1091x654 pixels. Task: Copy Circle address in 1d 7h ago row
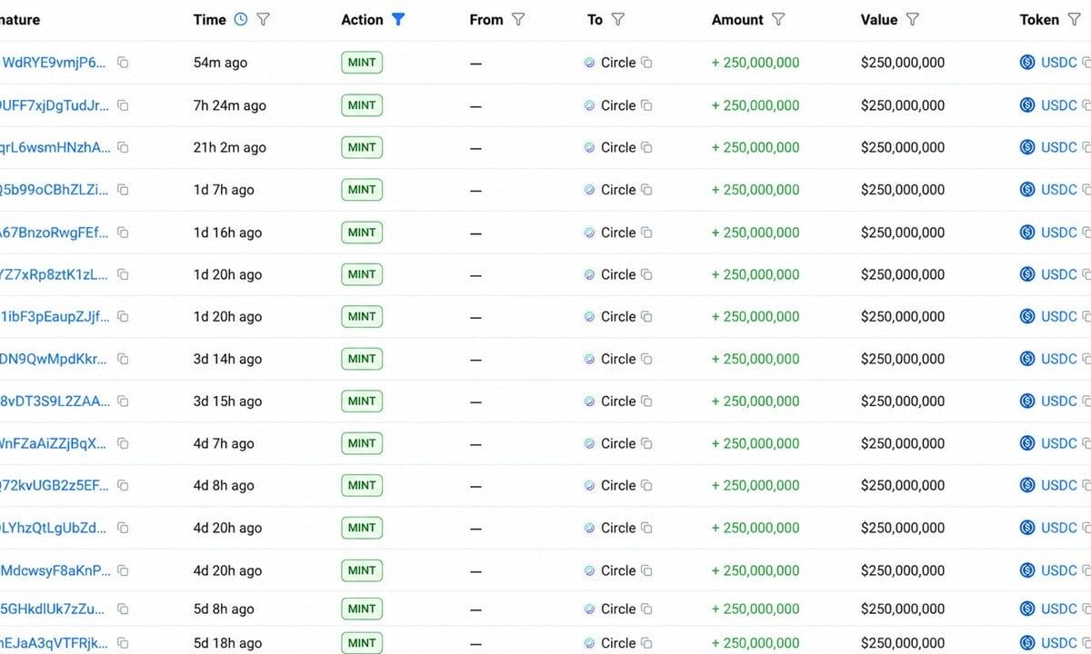click(x=646, y=190)
